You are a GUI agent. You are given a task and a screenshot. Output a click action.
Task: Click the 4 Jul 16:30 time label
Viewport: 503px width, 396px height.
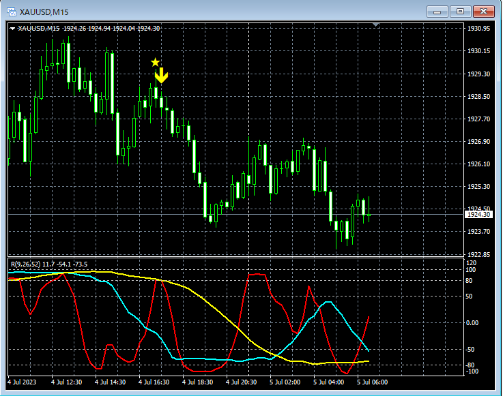[x=154, y=382]
